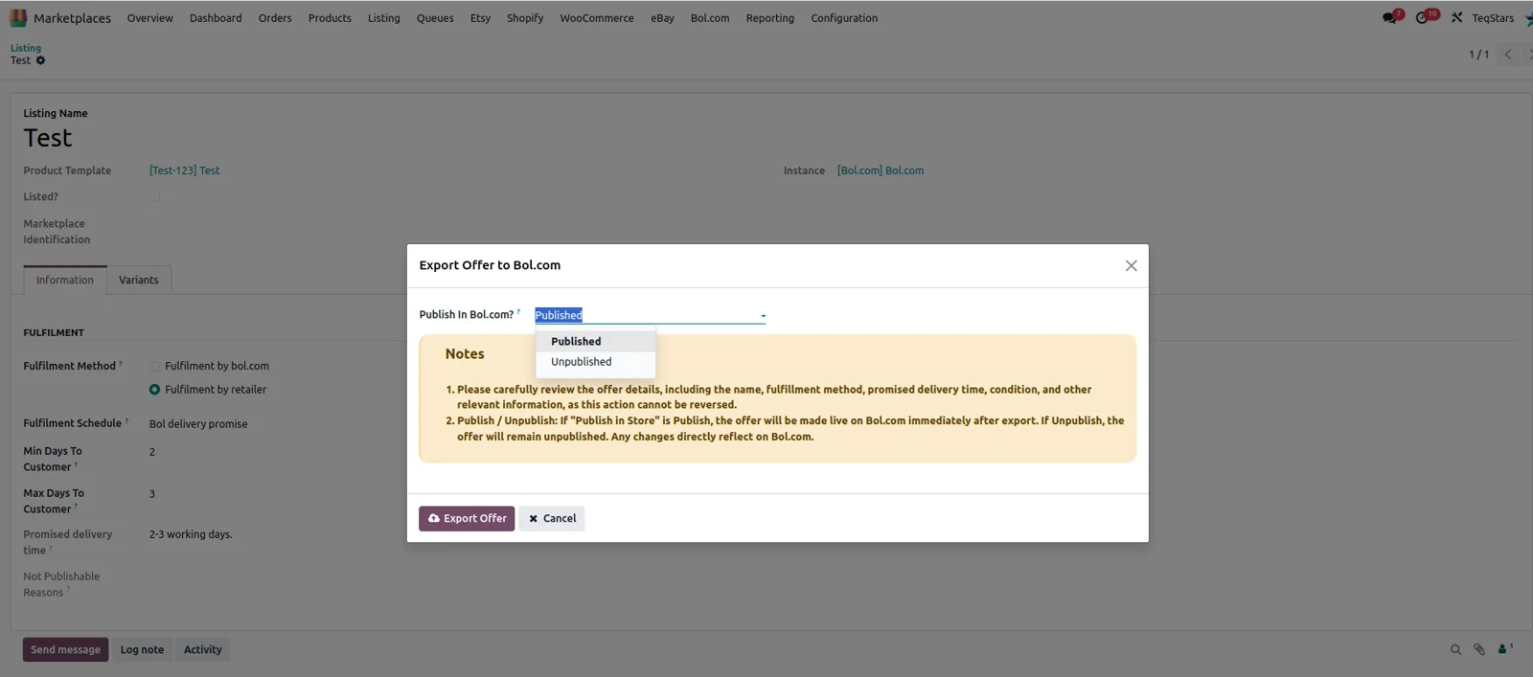Open the Bol.com menu in navbar
The width and height of the screenshot is (1533, 677).
pyautogui.click(x=710, y=18)
